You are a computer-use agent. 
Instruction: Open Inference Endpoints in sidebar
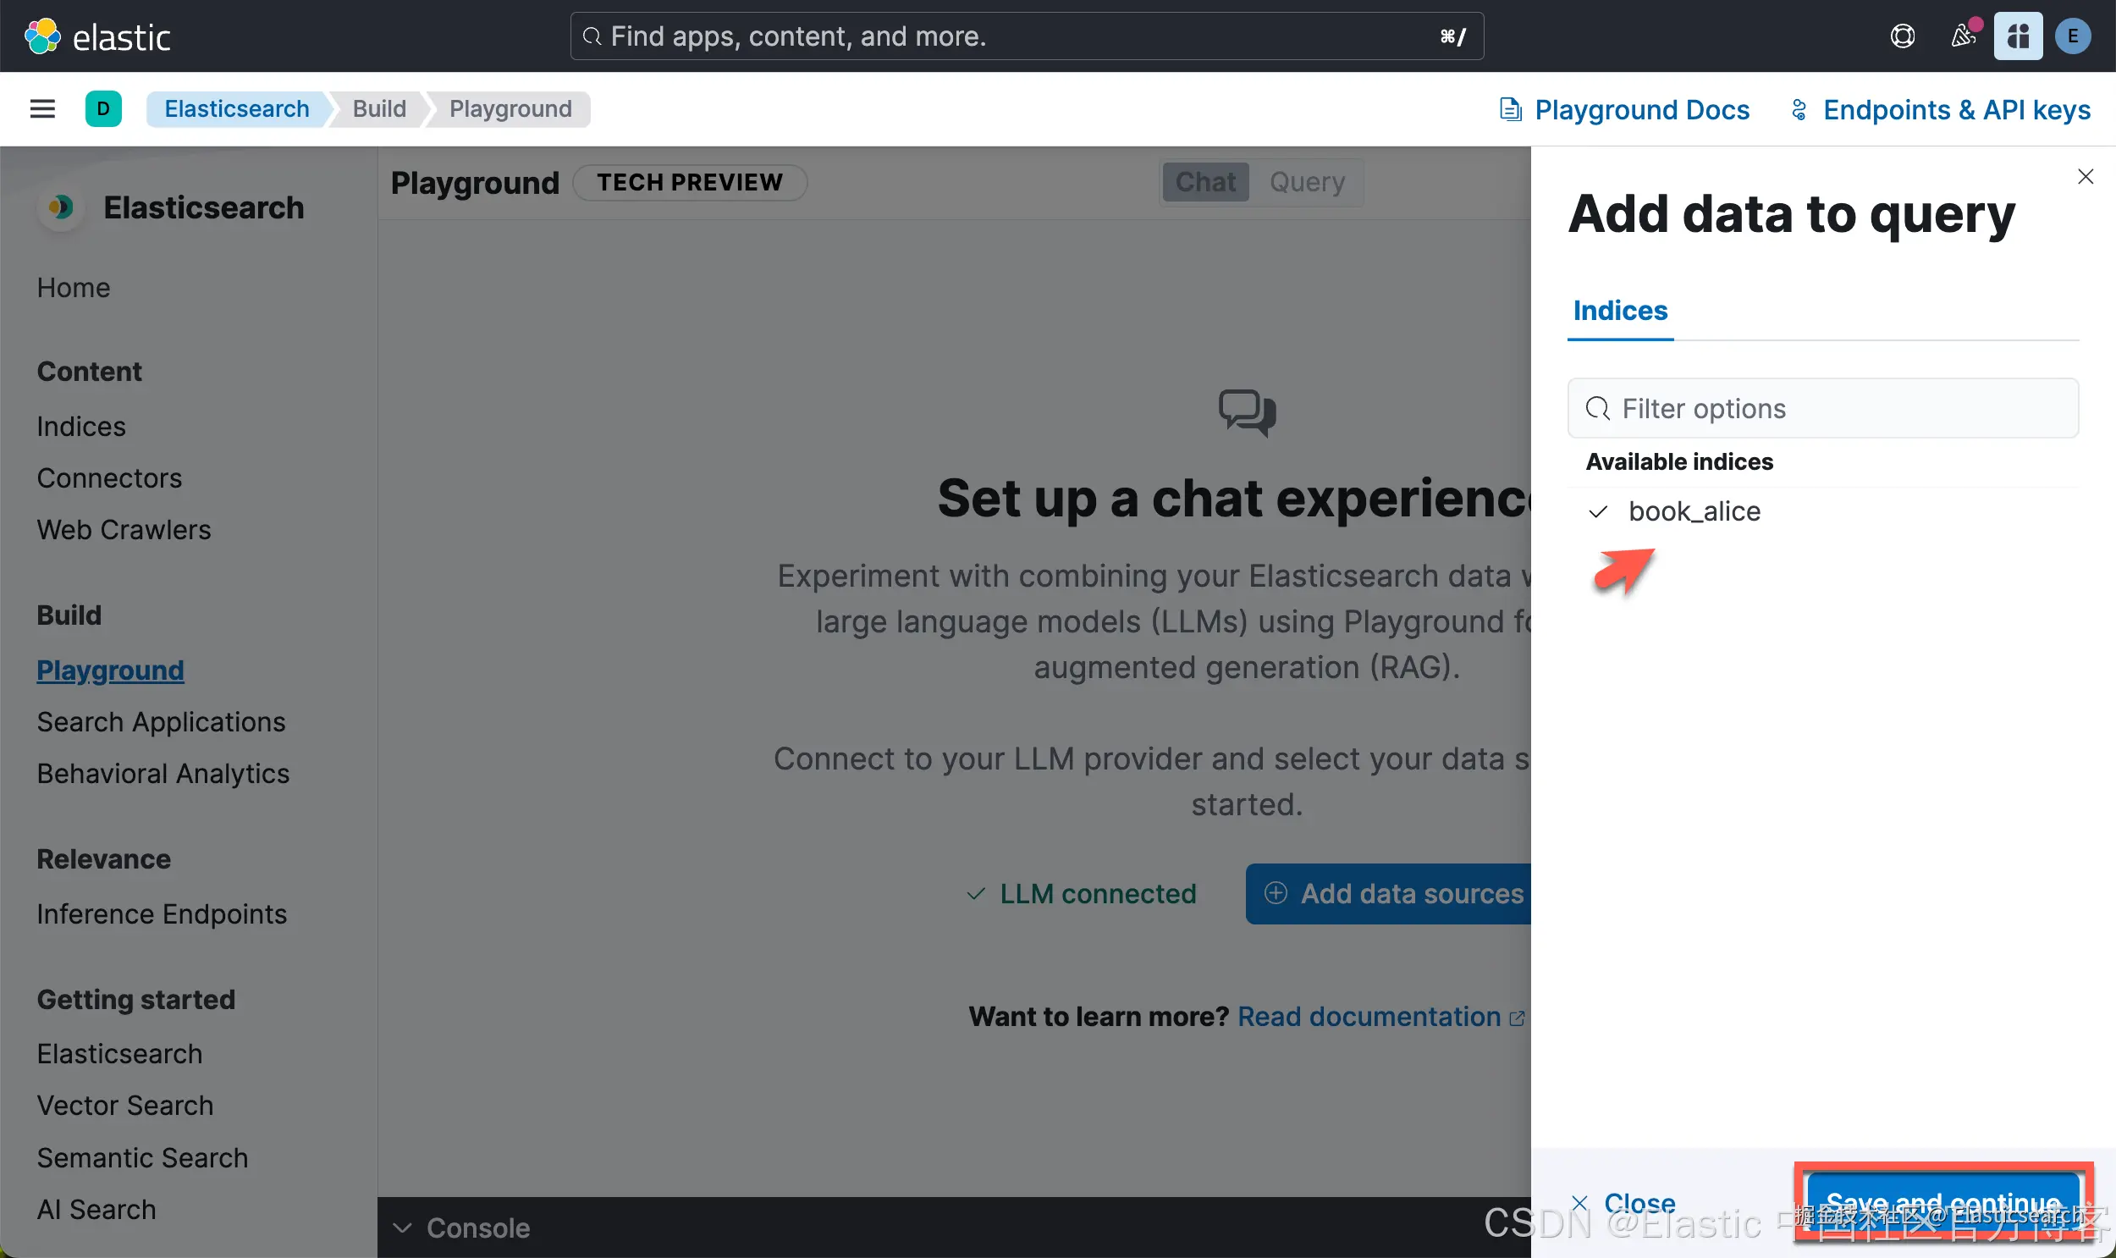coord(162,913)
